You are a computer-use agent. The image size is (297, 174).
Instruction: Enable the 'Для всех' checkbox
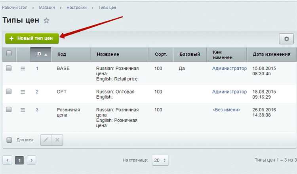pos(9,140)
